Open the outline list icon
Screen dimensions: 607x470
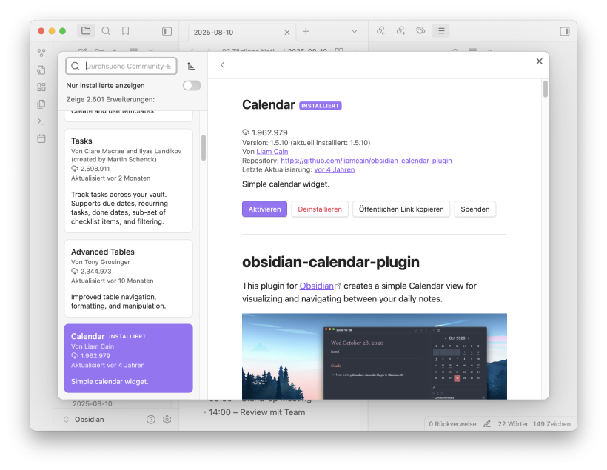[440, 30]
